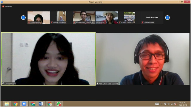Show hidden tray icons arrow
The image size is (191, 107).
point(162,104)
